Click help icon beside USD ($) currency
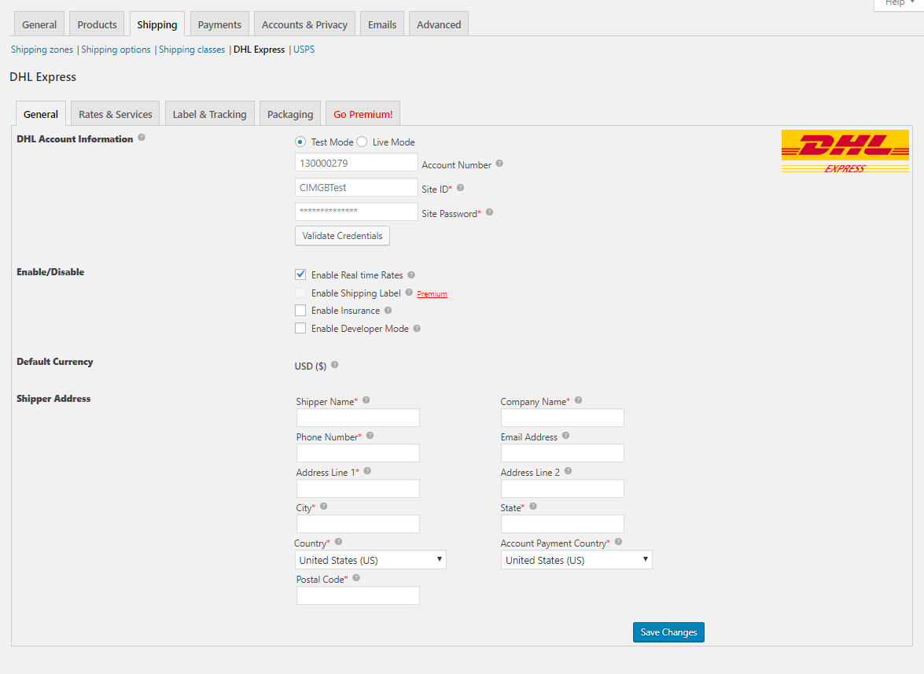Image resolution: width=924 pixels, height=674 pixels. point(335,365)
